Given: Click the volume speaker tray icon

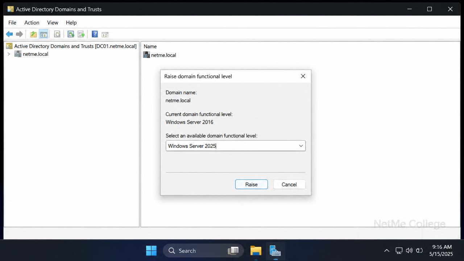Looking at the screenshot, I should click(409, 250).
